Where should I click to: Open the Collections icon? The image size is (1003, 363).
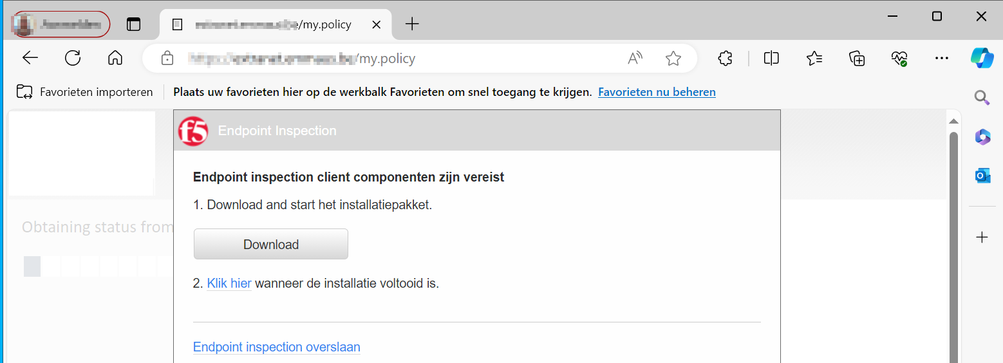coord(857,59)
